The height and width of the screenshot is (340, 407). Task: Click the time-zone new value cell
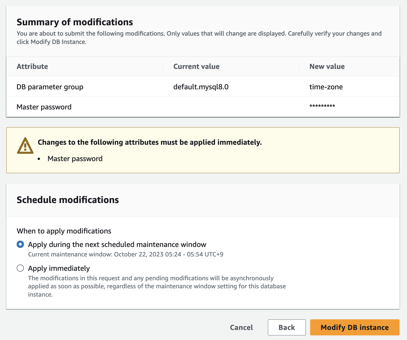(x=326, y=87)
